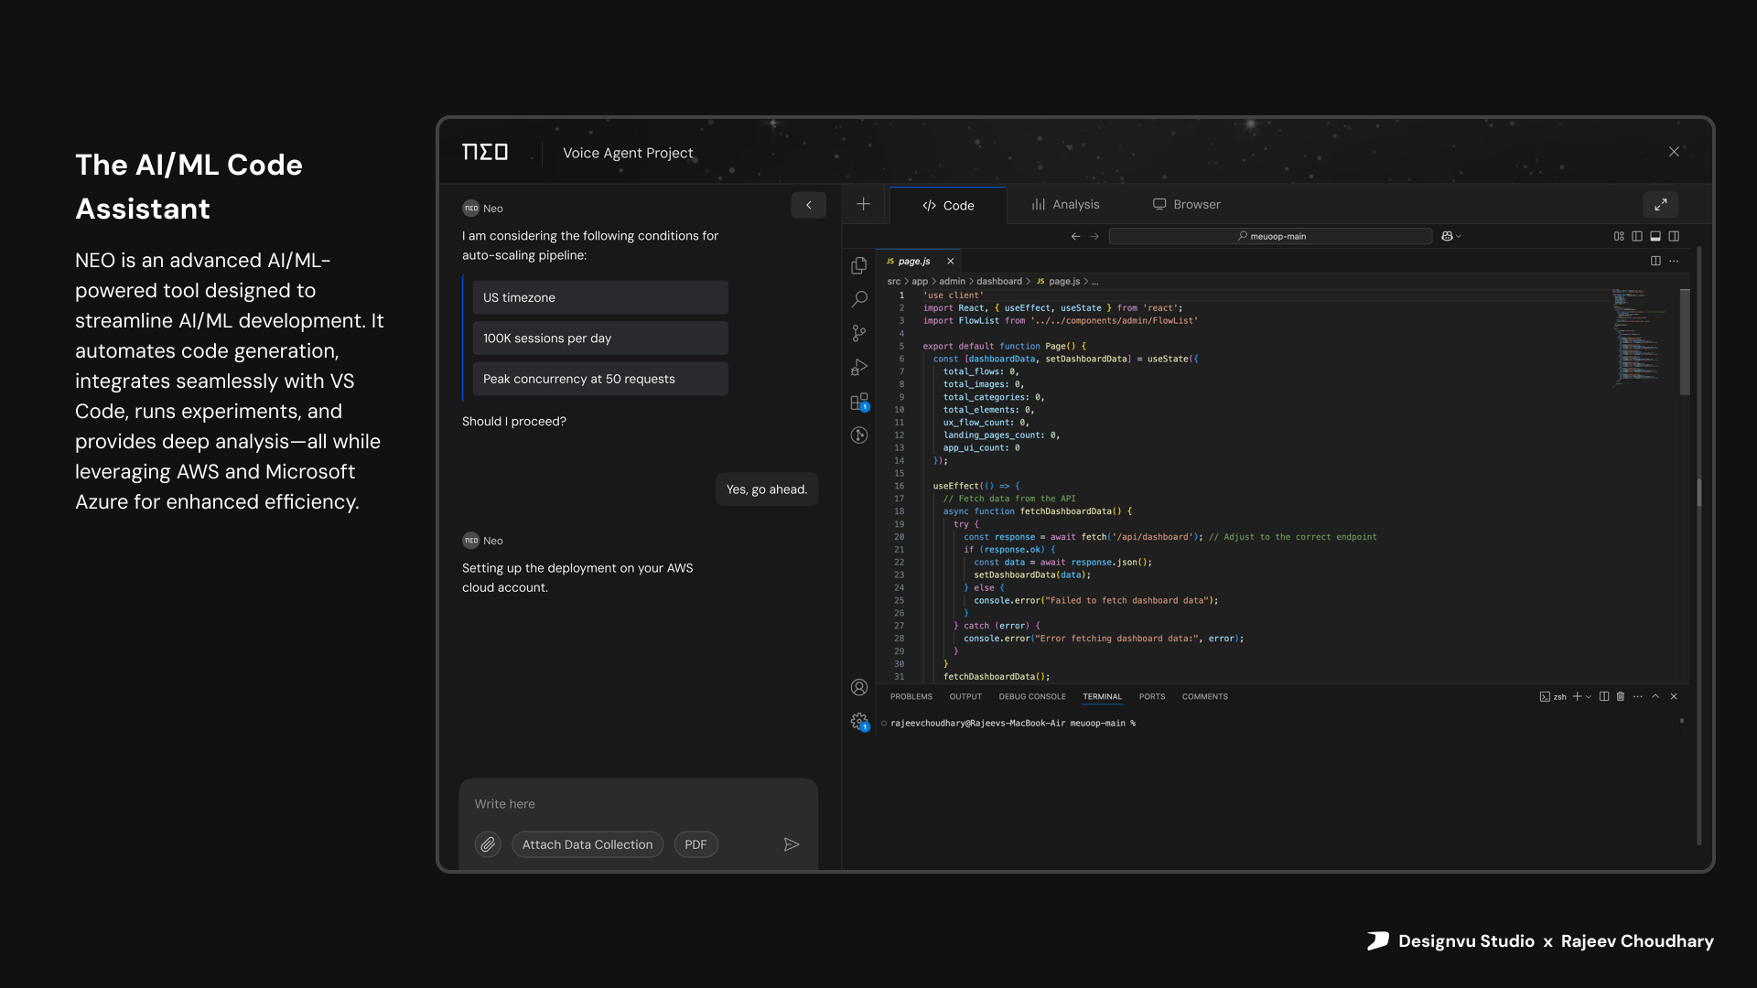
Task: Open the Extensions icon in activity bar
Action: [x=858, y=402]
